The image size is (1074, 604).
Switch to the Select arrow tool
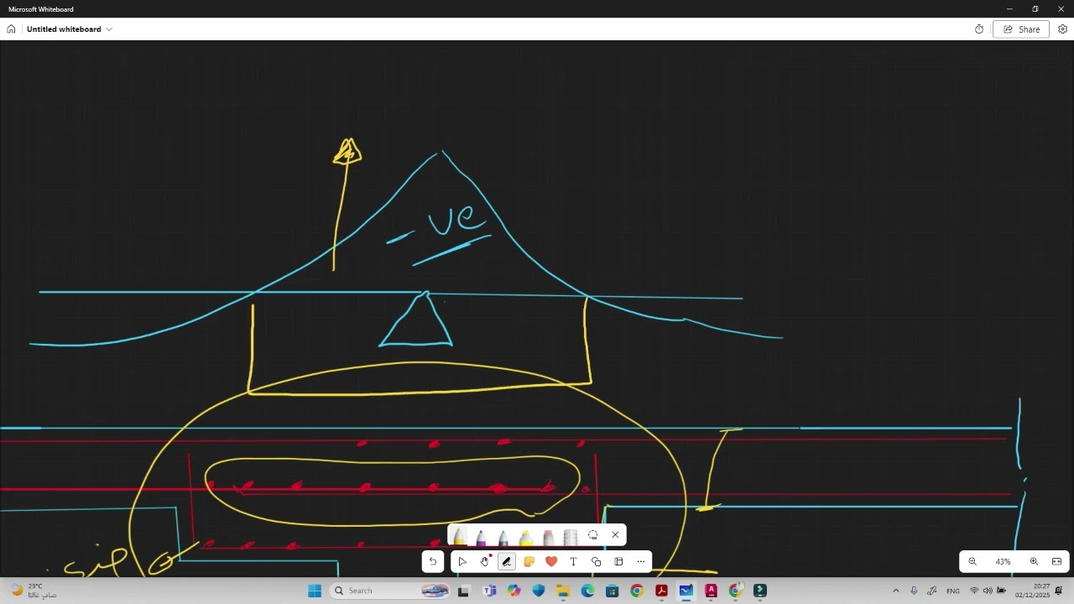tap(462, 562)
